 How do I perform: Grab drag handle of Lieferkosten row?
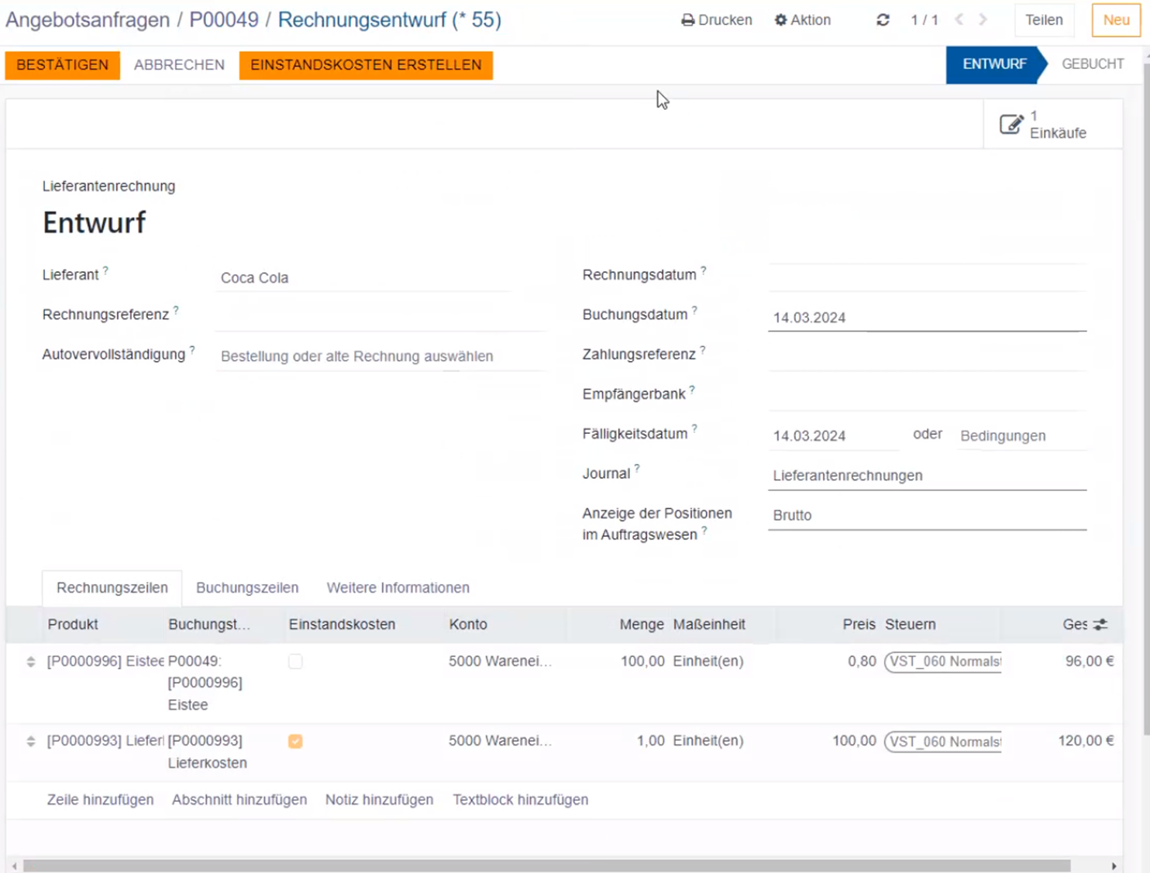31,741
